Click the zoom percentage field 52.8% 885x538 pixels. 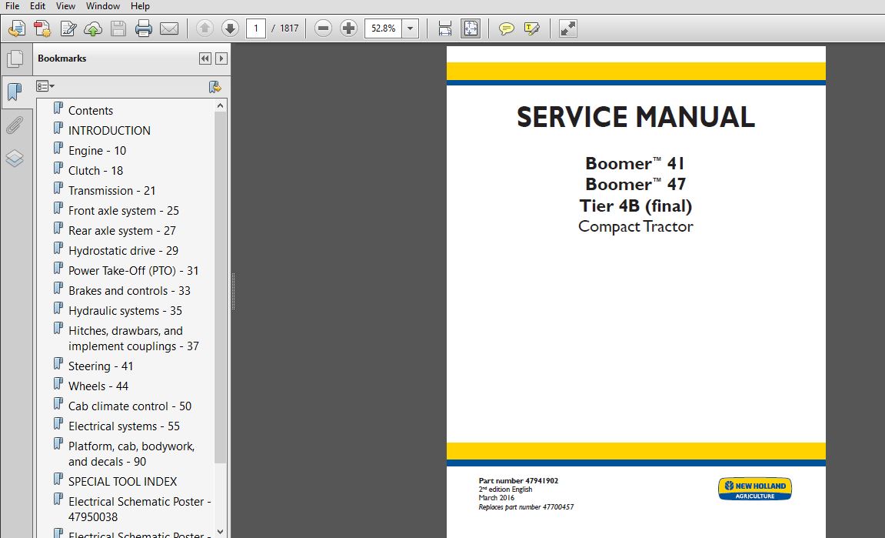point(383,28)
